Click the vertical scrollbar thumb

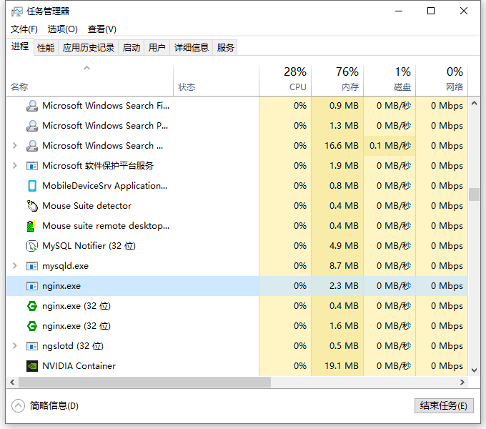(474, 194)
